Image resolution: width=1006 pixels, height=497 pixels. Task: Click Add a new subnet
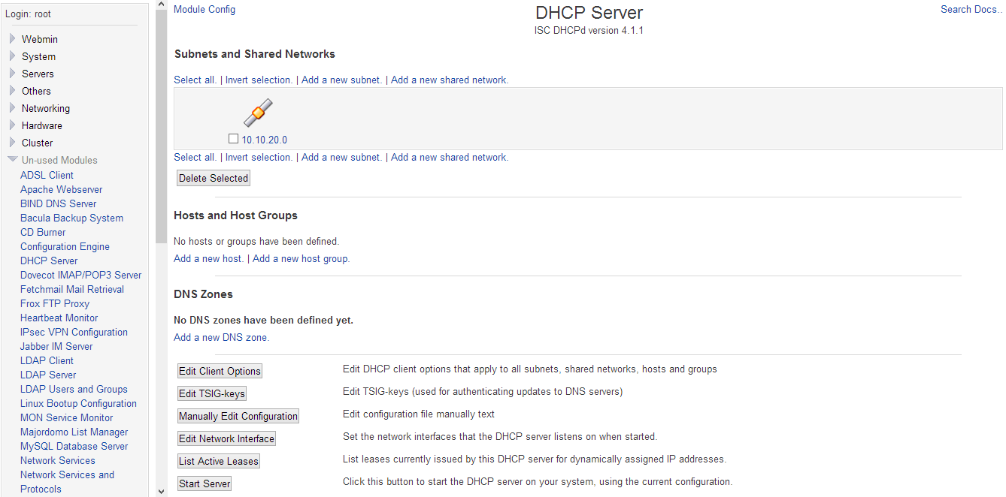tap(341, 80)
